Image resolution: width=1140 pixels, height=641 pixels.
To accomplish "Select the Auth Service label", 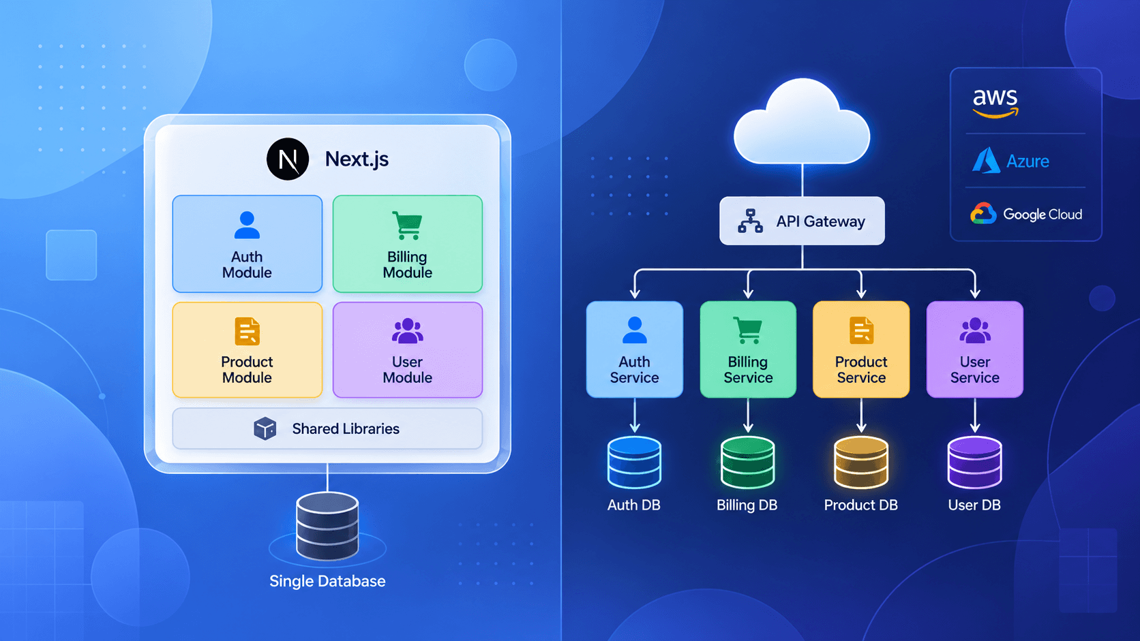I will click(635, 369).
